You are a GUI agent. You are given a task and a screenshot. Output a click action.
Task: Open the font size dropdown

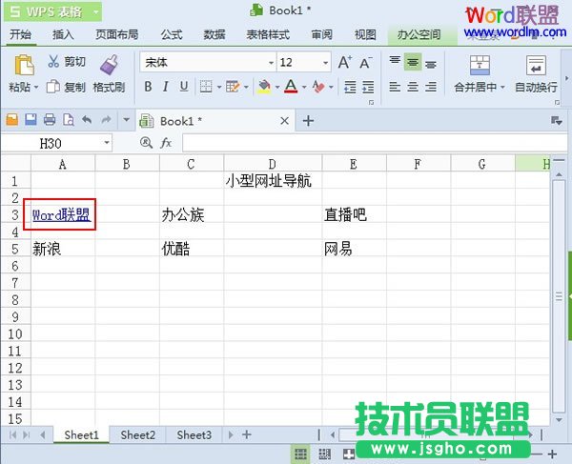(325, 63)
